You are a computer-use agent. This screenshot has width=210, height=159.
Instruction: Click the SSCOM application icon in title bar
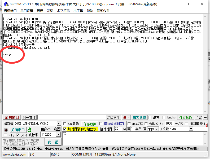[x=6, y=4]
